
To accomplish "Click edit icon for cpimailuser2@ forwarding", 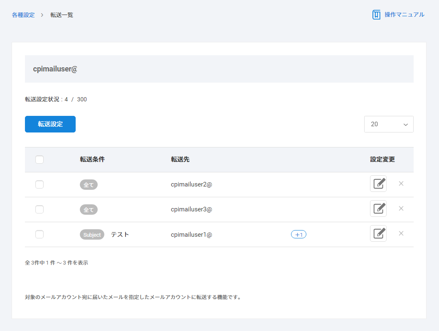I will [378, 184].
